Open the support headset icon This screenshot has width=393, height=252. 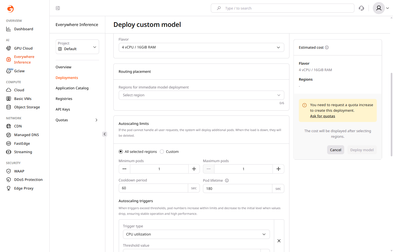point(362,8)
